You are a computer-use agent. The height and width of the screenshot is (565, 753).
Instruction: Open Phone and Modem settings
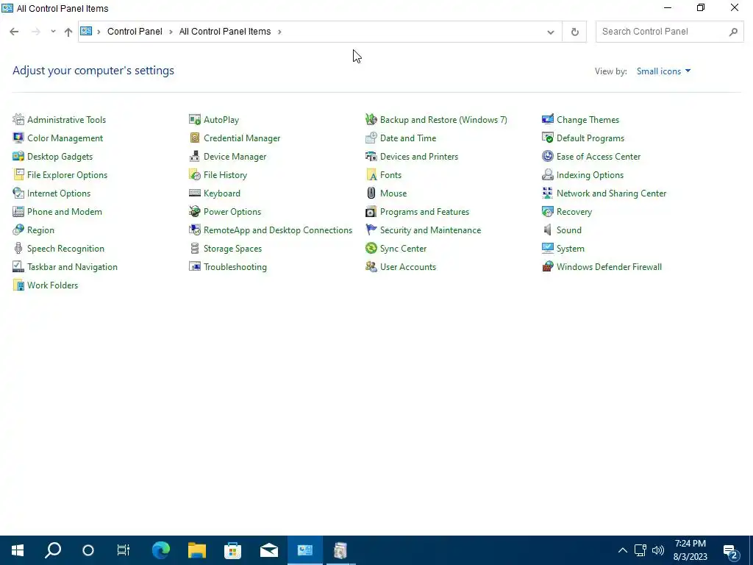[65, 211]
